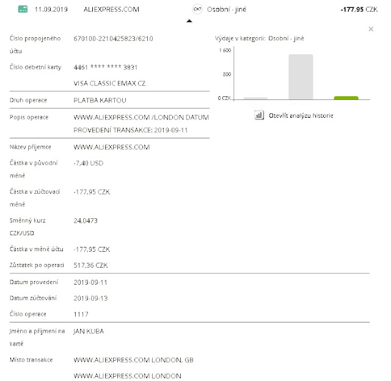
Task: Select cardholder name JAN KUBA
Action: tap(89, 331)
